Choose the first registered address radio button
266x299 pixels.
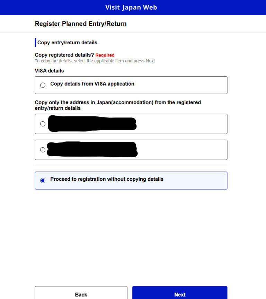coord(43,124)
